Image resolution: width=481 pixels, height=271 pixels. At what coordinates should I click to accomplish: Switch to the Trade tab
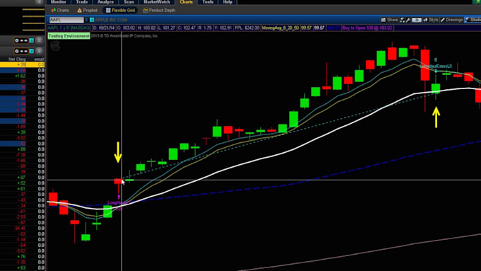point(82,2)
